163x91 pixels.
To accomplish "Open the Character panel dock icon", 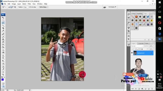I will pos(129,36).
